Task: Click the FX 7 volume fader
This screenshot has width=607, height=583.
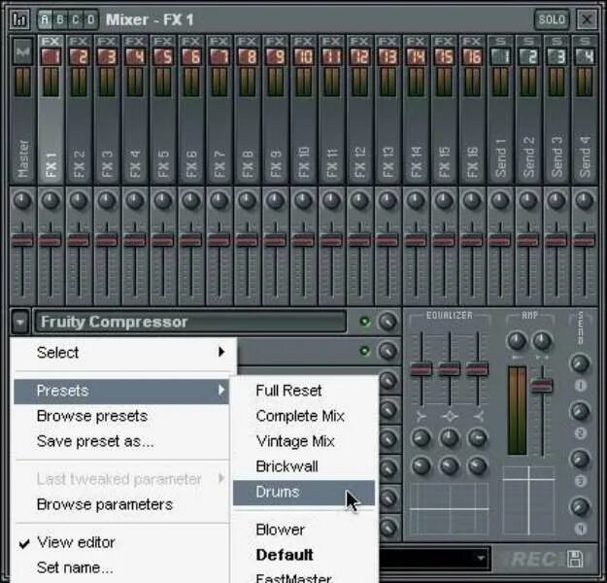Action: pos(219,240)
